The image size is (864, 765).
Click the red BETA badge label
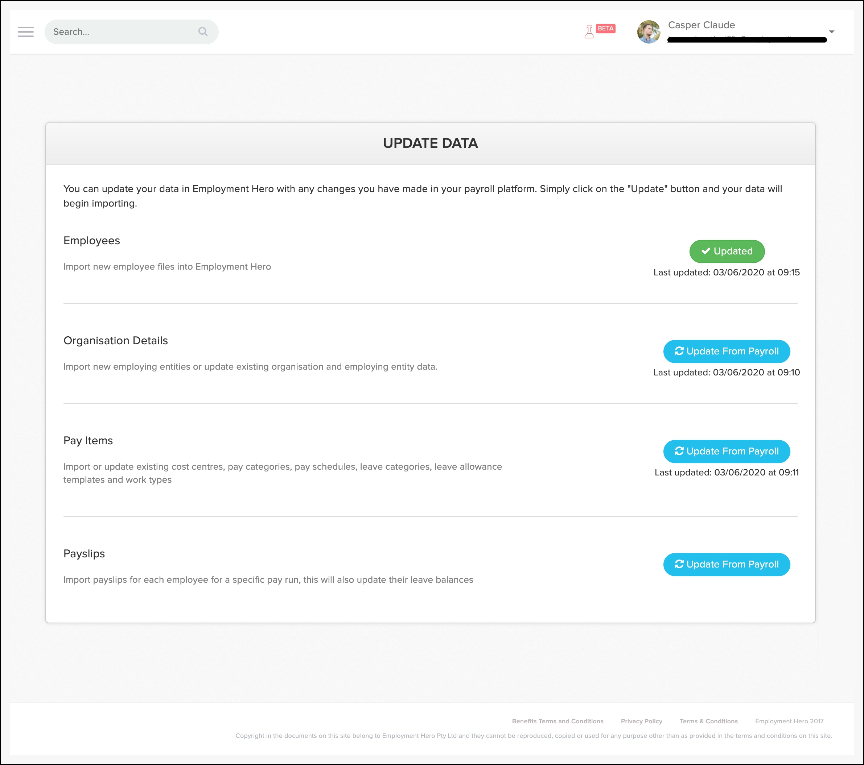[605, 28]
